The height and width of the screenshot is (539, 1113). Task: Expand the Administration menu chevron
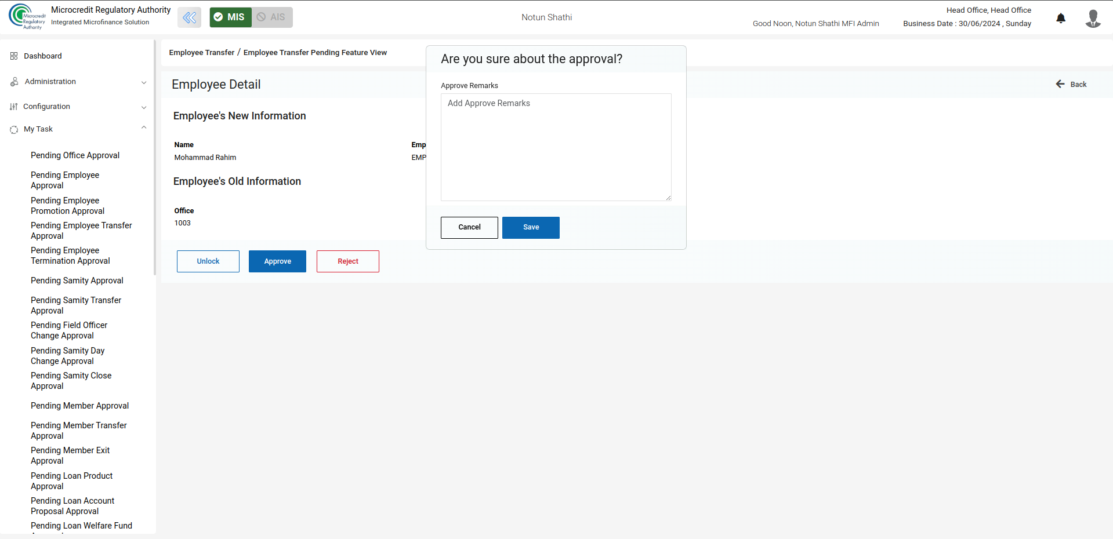pyautogui.click(x=144, y=82)
